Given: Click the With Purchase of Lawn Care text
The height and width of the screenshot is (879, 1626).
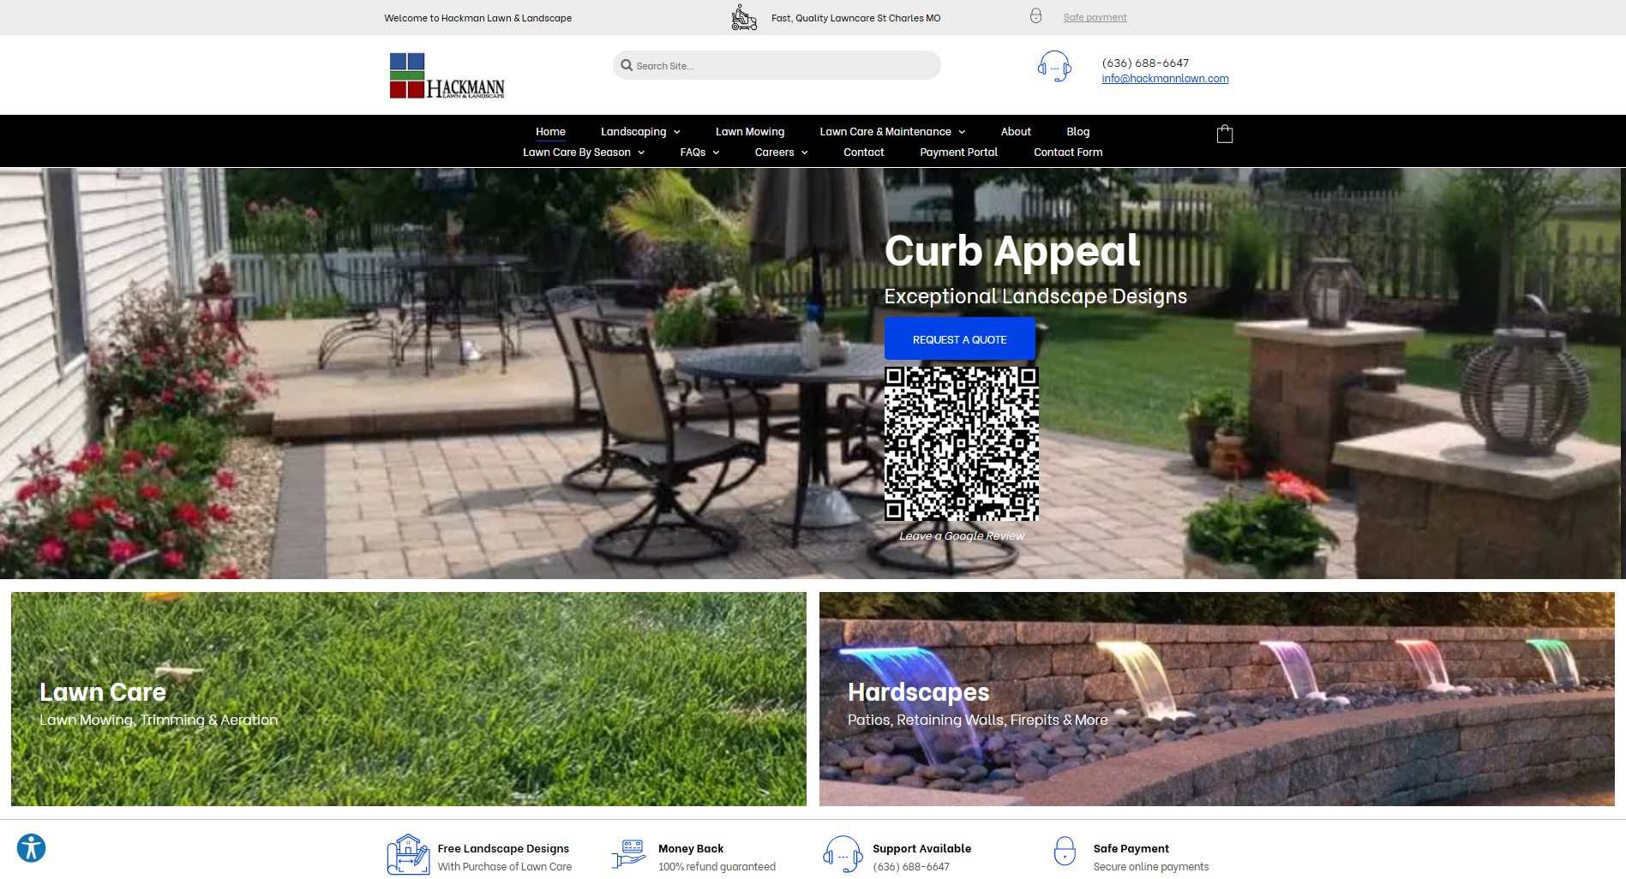Looking at the screenshot, I should pos(504,867).
